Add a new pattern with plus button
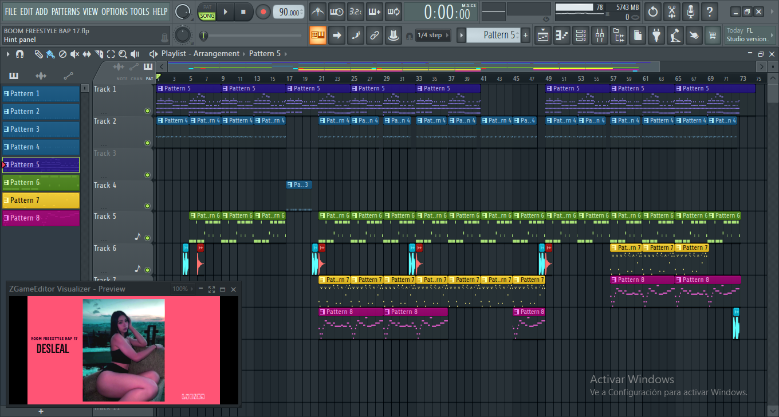779x417 pixels. [x=526, y=36]
